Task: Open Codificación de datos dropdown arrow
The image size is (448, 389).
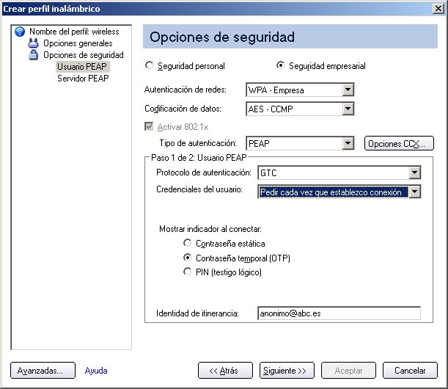Action: pos(348,109)
